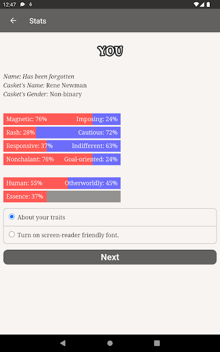220x352 pixels.
Task: Click the Next button
Action: [110, 257]
